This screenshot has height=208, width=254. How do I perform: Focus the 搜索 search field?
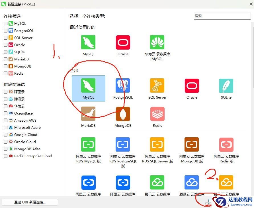pos(222,16)
